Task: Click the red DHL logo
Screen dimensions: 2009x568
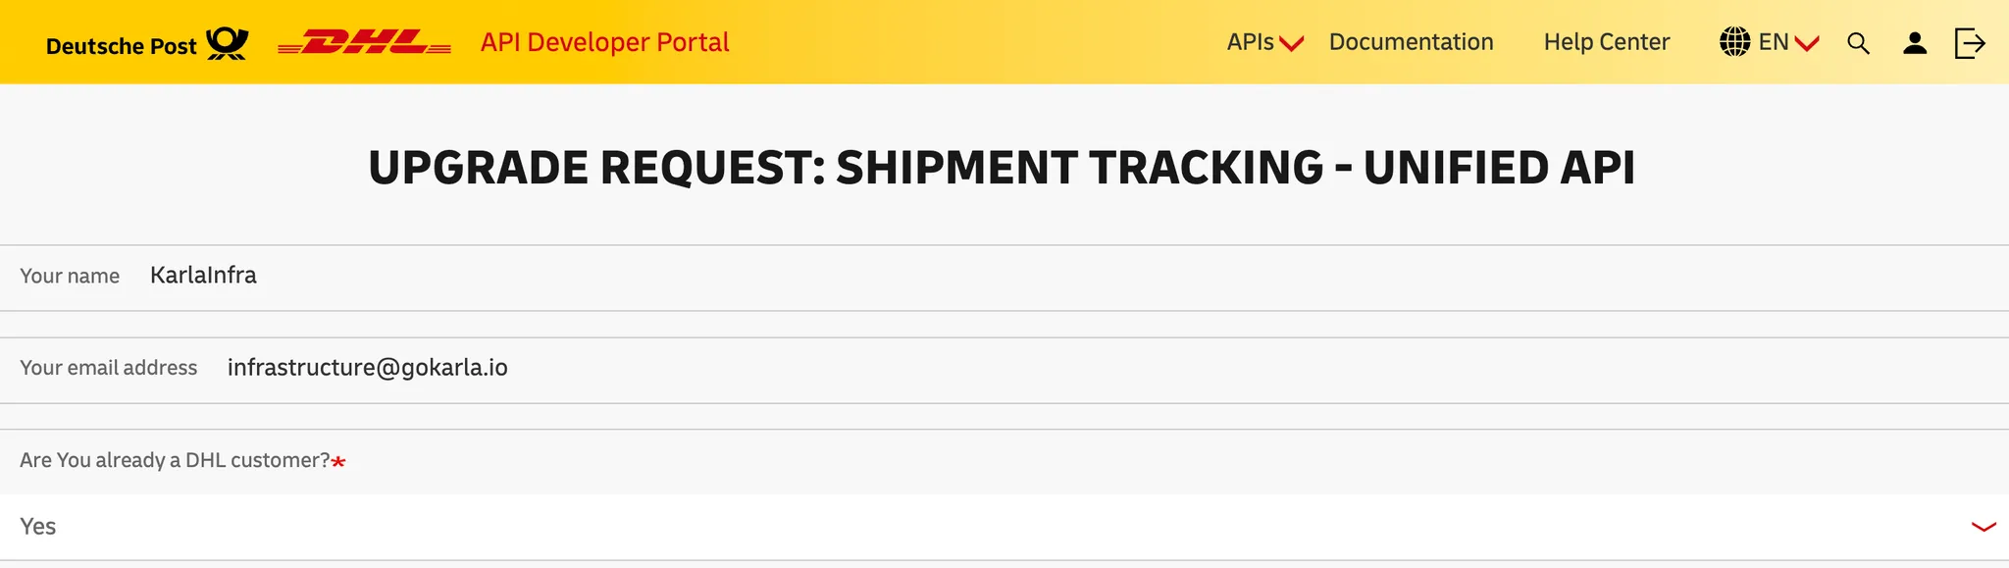Action: click(x=364, y=43)
